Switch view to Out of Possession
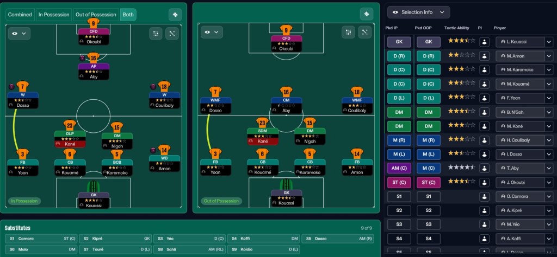This screenshot has height=257, width=557. [96, 15]
